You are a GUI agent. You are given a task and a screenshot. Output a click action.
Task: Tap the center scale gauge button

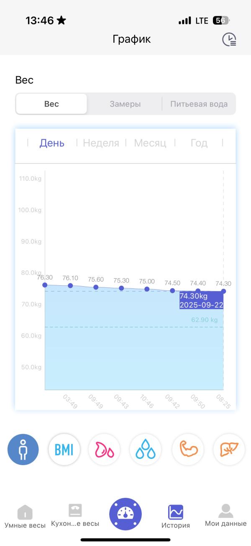pyautogui.click(x=125, y=514)
